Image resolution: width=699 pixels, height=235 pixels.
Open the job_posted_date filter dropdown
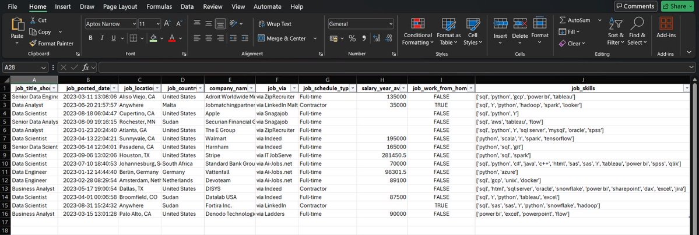point(113,88)
